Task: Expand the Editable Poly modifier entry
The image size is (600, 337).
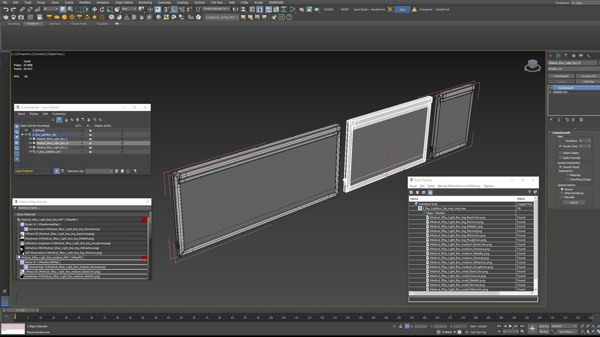Action: pos(551,92)
